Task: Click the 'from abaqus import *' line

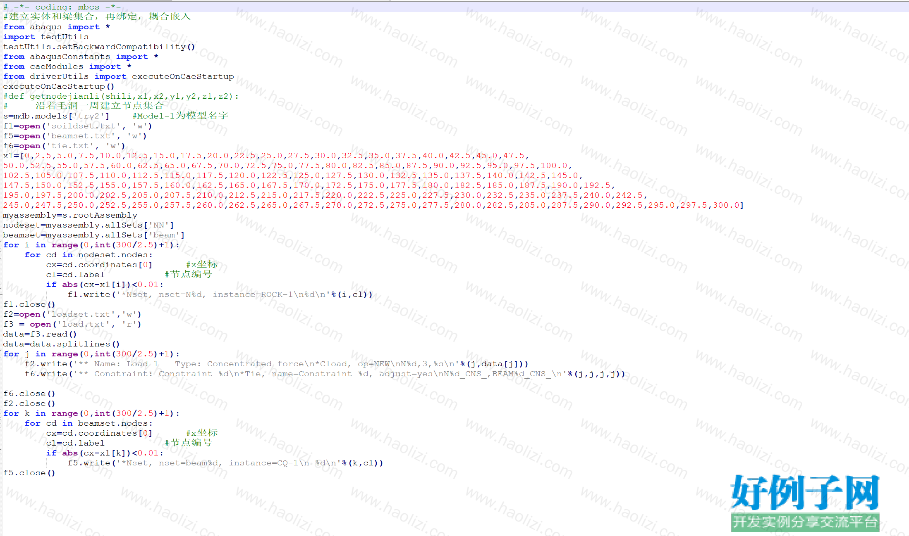Action: pyautogui.click(x=57, y=27)
